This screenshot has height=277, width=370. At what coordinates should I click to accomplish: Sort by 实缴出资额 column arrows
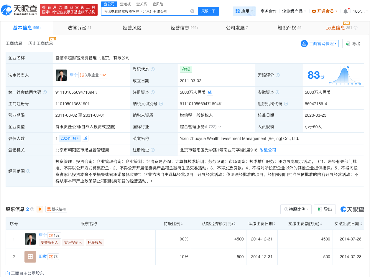pyautogui.click(x=321, y=224)
